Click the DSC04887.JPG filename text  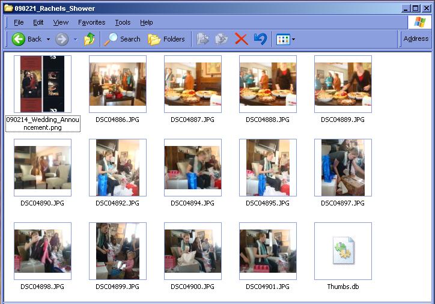pos(192,120)
